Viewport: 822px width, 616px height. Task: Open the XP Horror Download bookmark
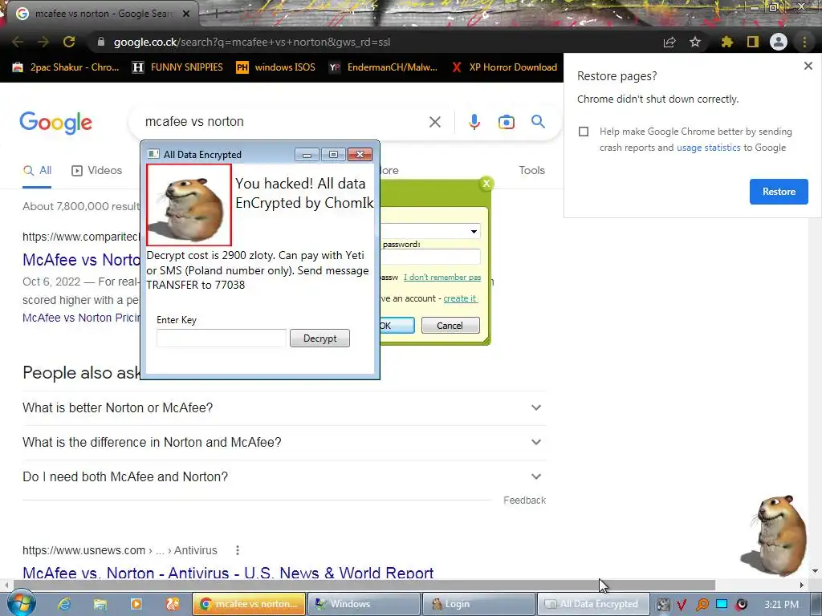[504, 67]
